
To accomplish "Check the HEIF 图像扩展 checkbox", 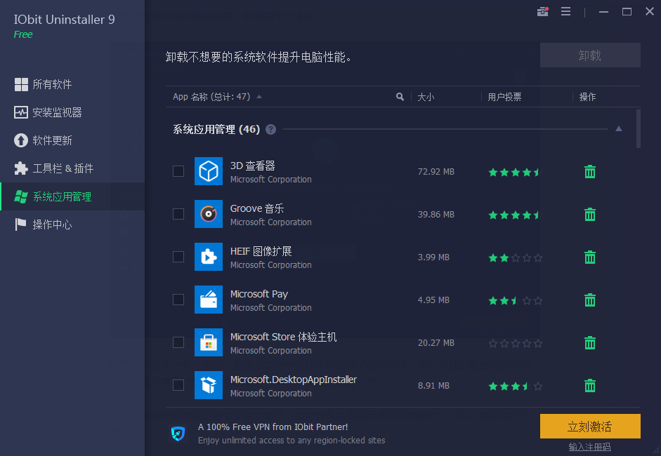I will pyautogui.click(x=178, y=257).
